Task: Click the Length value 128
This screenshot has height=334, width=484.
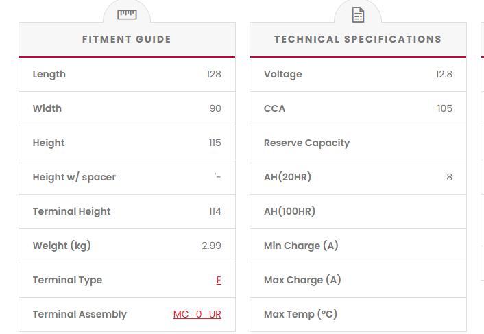Action: point(214,74)
